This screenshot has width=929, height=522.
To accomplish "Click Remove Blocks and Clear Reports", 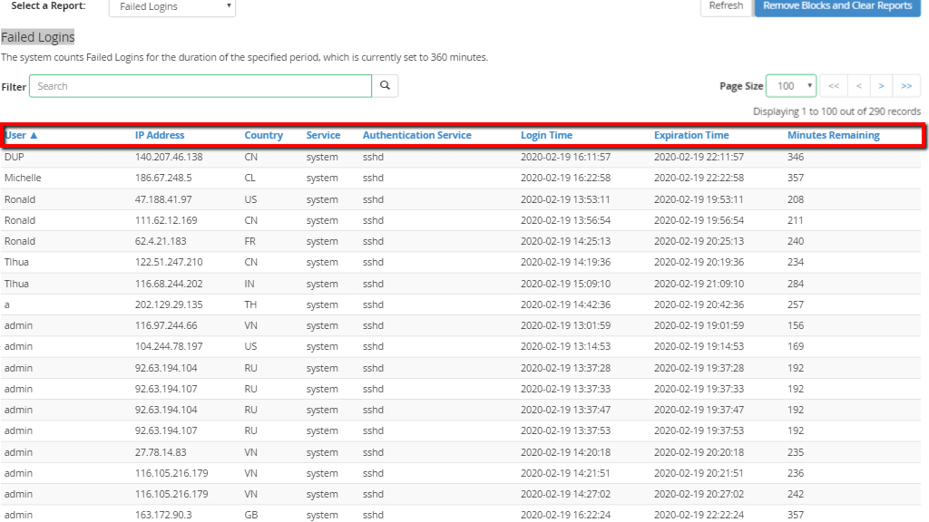I will (x=837, y=6).
